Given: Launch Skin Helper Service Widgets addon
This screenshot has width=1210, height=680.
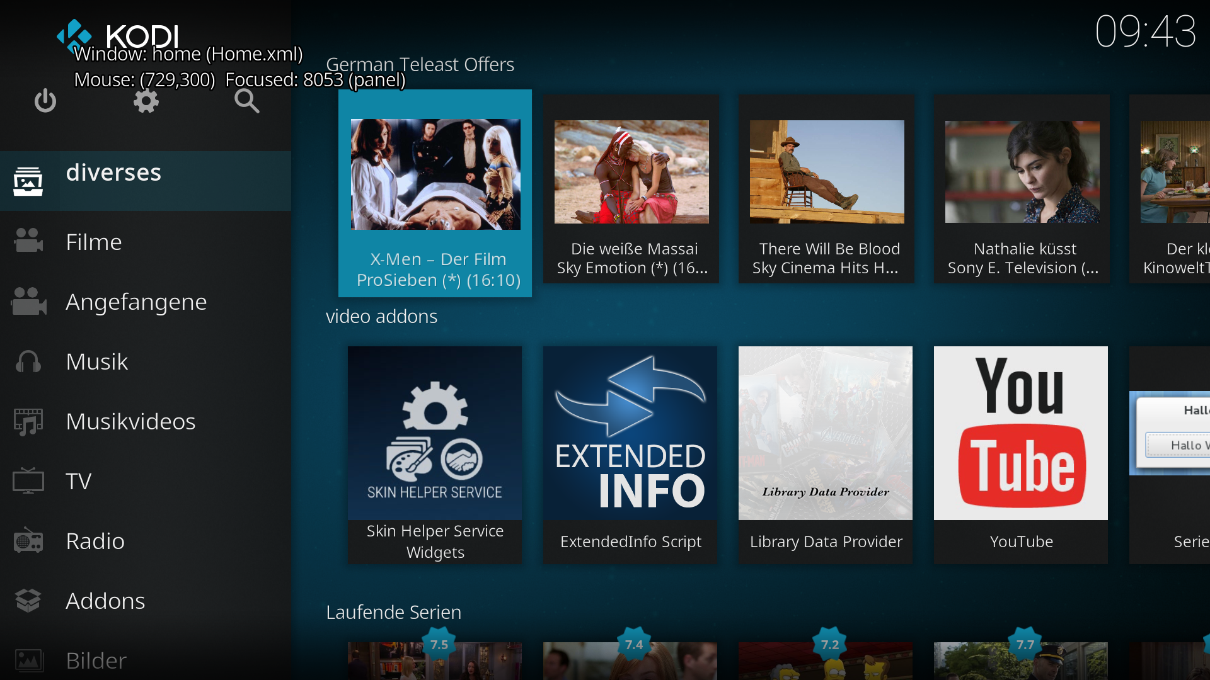Looking at the screenshot, I should tap(435, 455).
